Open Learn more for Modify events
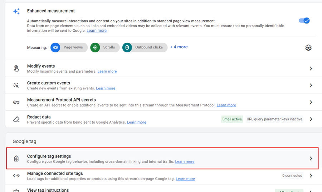This screenshot has width=322, height=192. coord(107,71)
